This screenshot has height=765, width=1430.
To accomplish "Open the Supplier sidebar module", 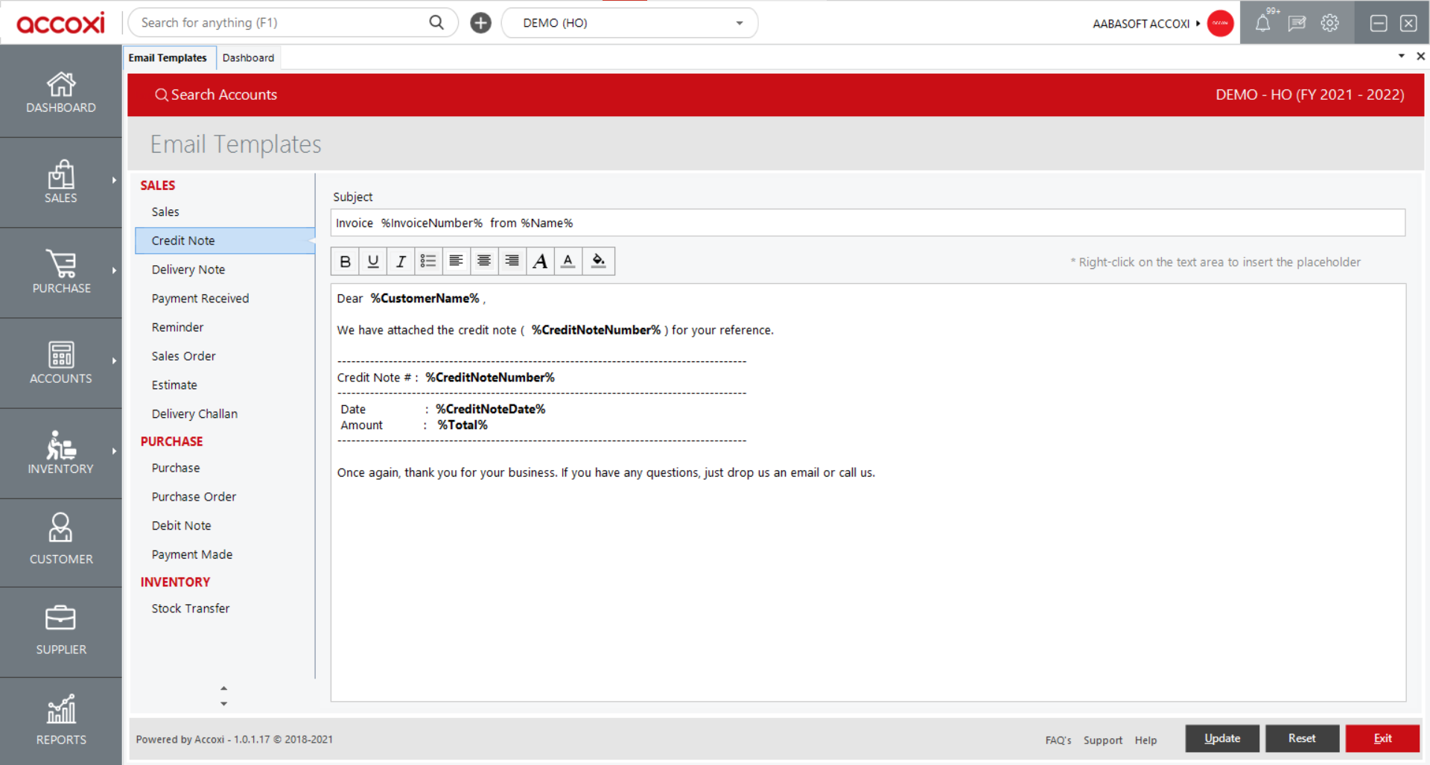I will (61, 632).
